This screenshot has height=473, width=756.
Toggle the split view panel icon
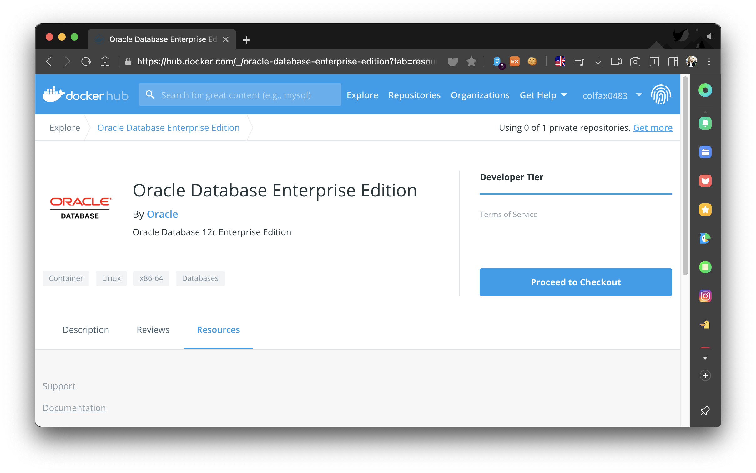click(x=673, y=62)
